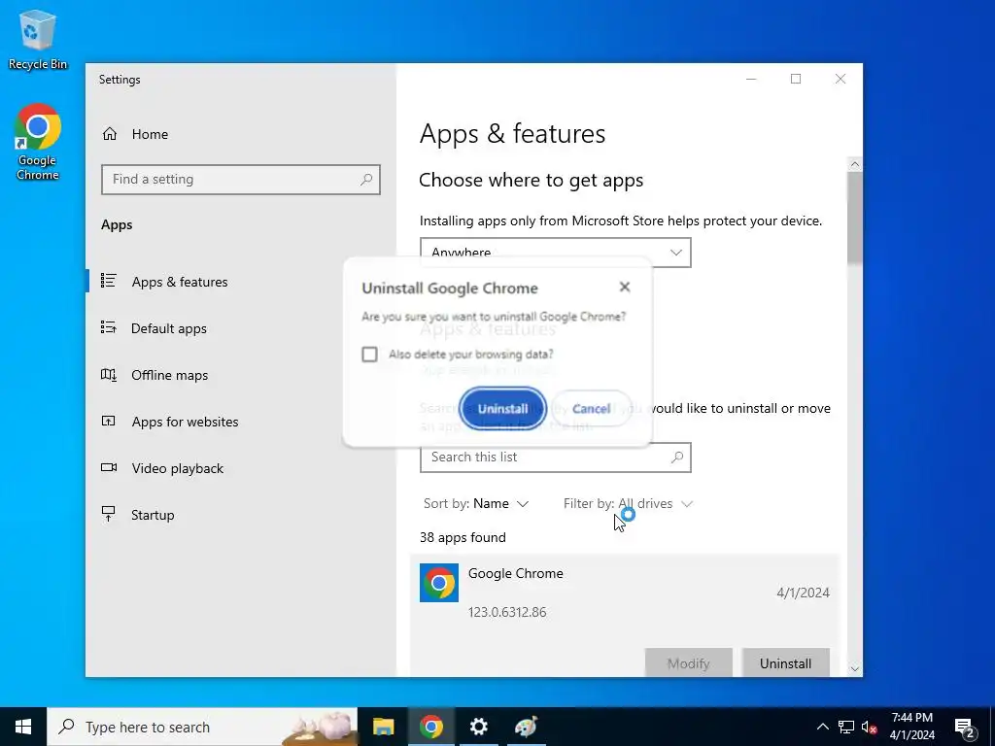
Task: Click into 'Search this list' field
Action: tap(555, 458)
